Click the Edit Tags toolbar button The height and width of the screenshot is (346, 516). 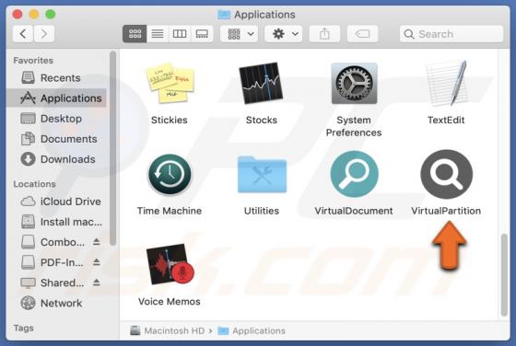(362, 34)
